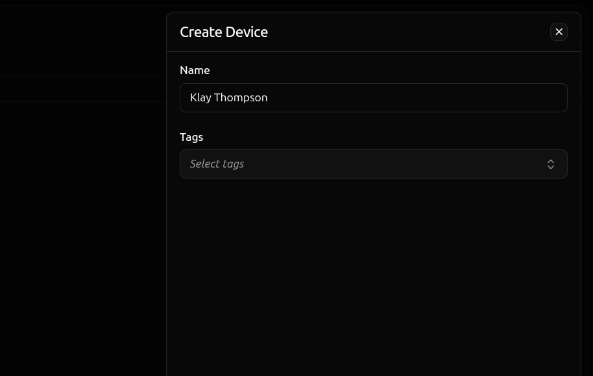Image resolution: width=593 pixels, height=376 pixels.
Task: Place cursor in empty right side of Name field
Action: [454, 97]
